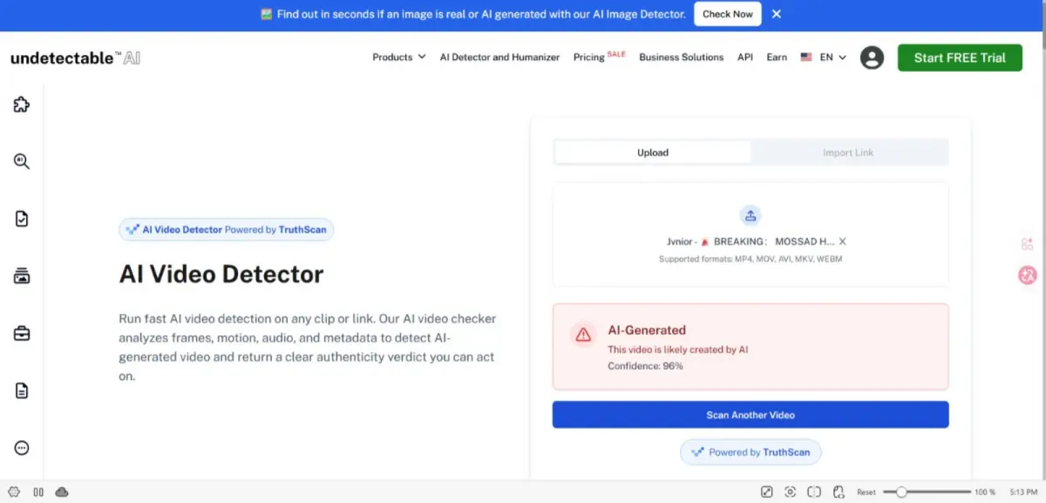Click the Scan Another Video button
The image size is (1046, 503).
(751, 415)
